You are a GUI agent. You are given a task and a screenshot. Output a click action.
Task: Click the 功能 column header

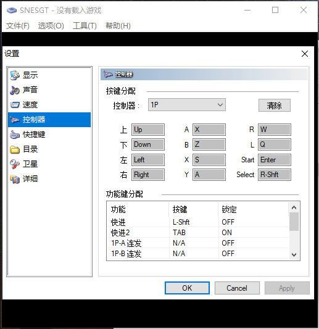pos(138,209)
